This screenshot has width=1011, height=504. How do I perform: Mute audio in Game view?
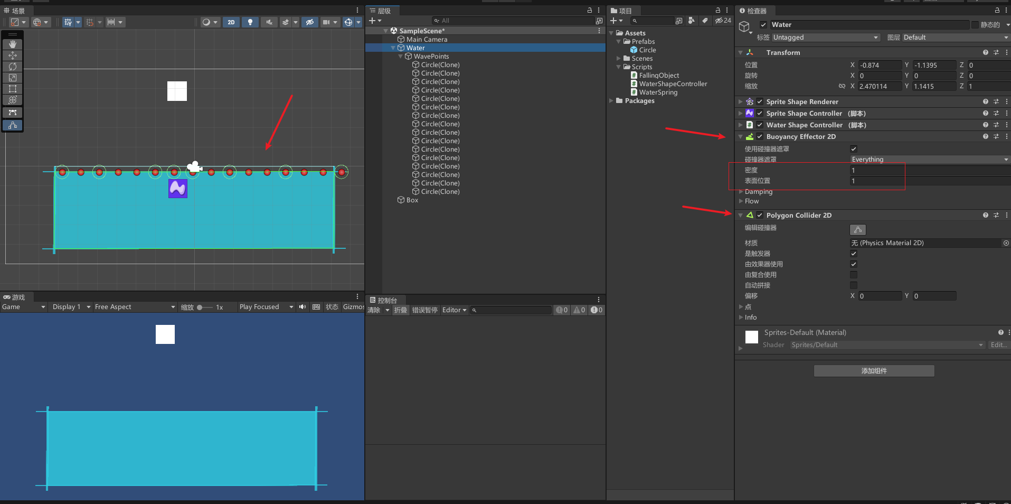pos(303,307)
